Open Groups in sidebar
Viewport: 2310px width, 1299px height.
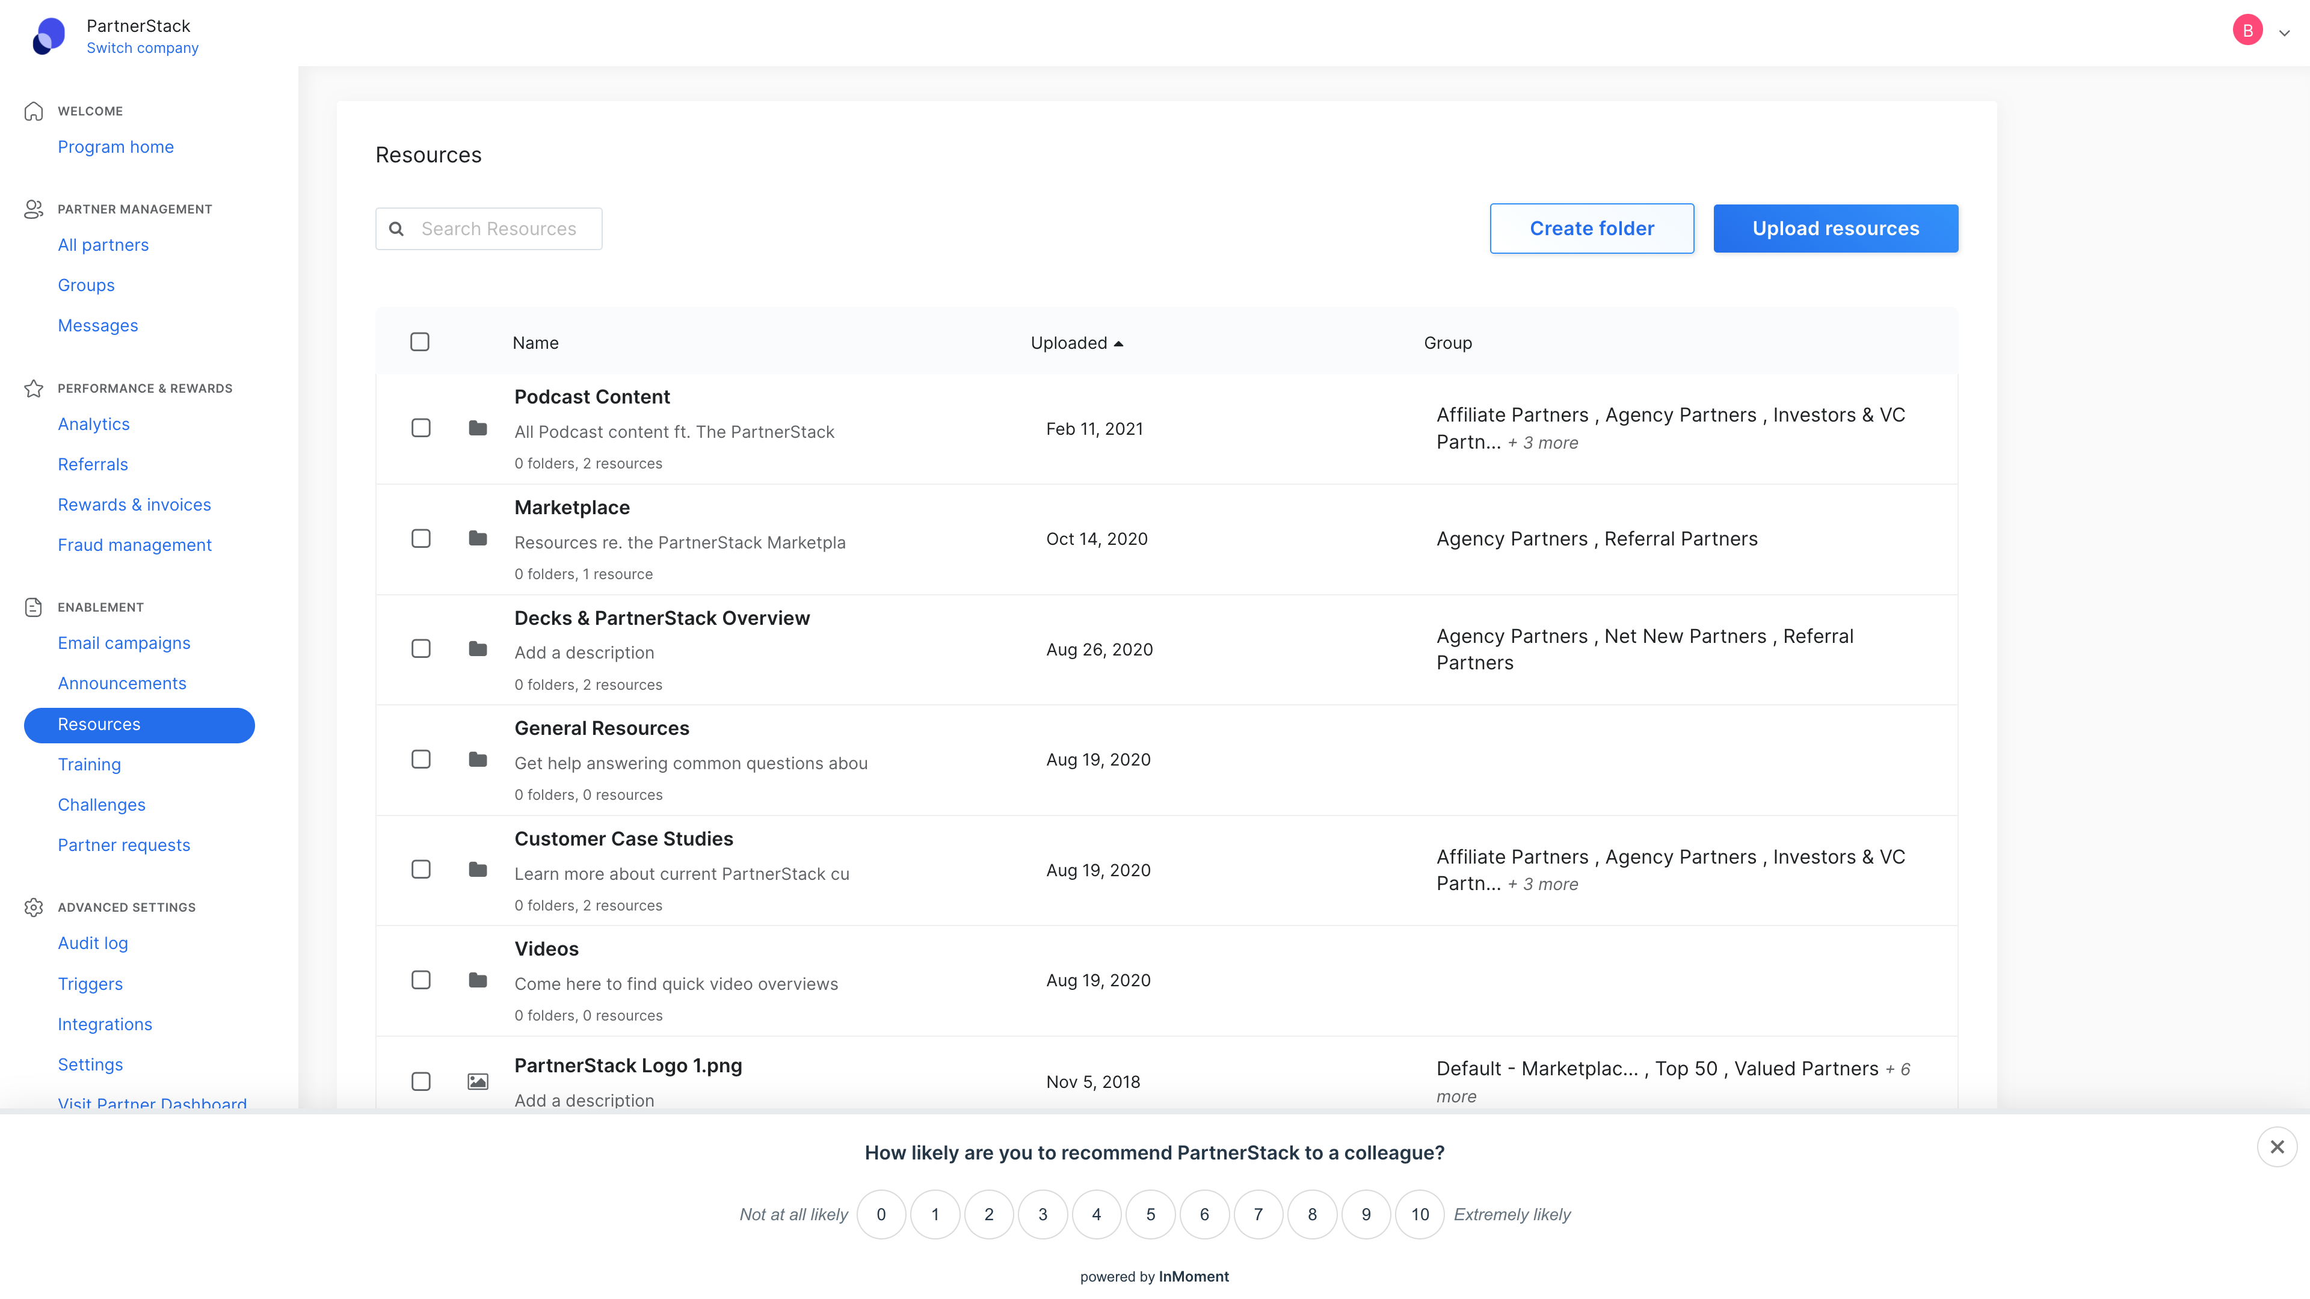pyautogui.click(x=86, y=285)
